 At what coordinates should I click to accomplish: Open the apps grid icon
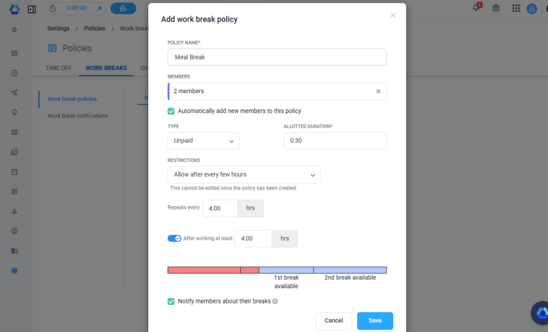coord(516,8)
